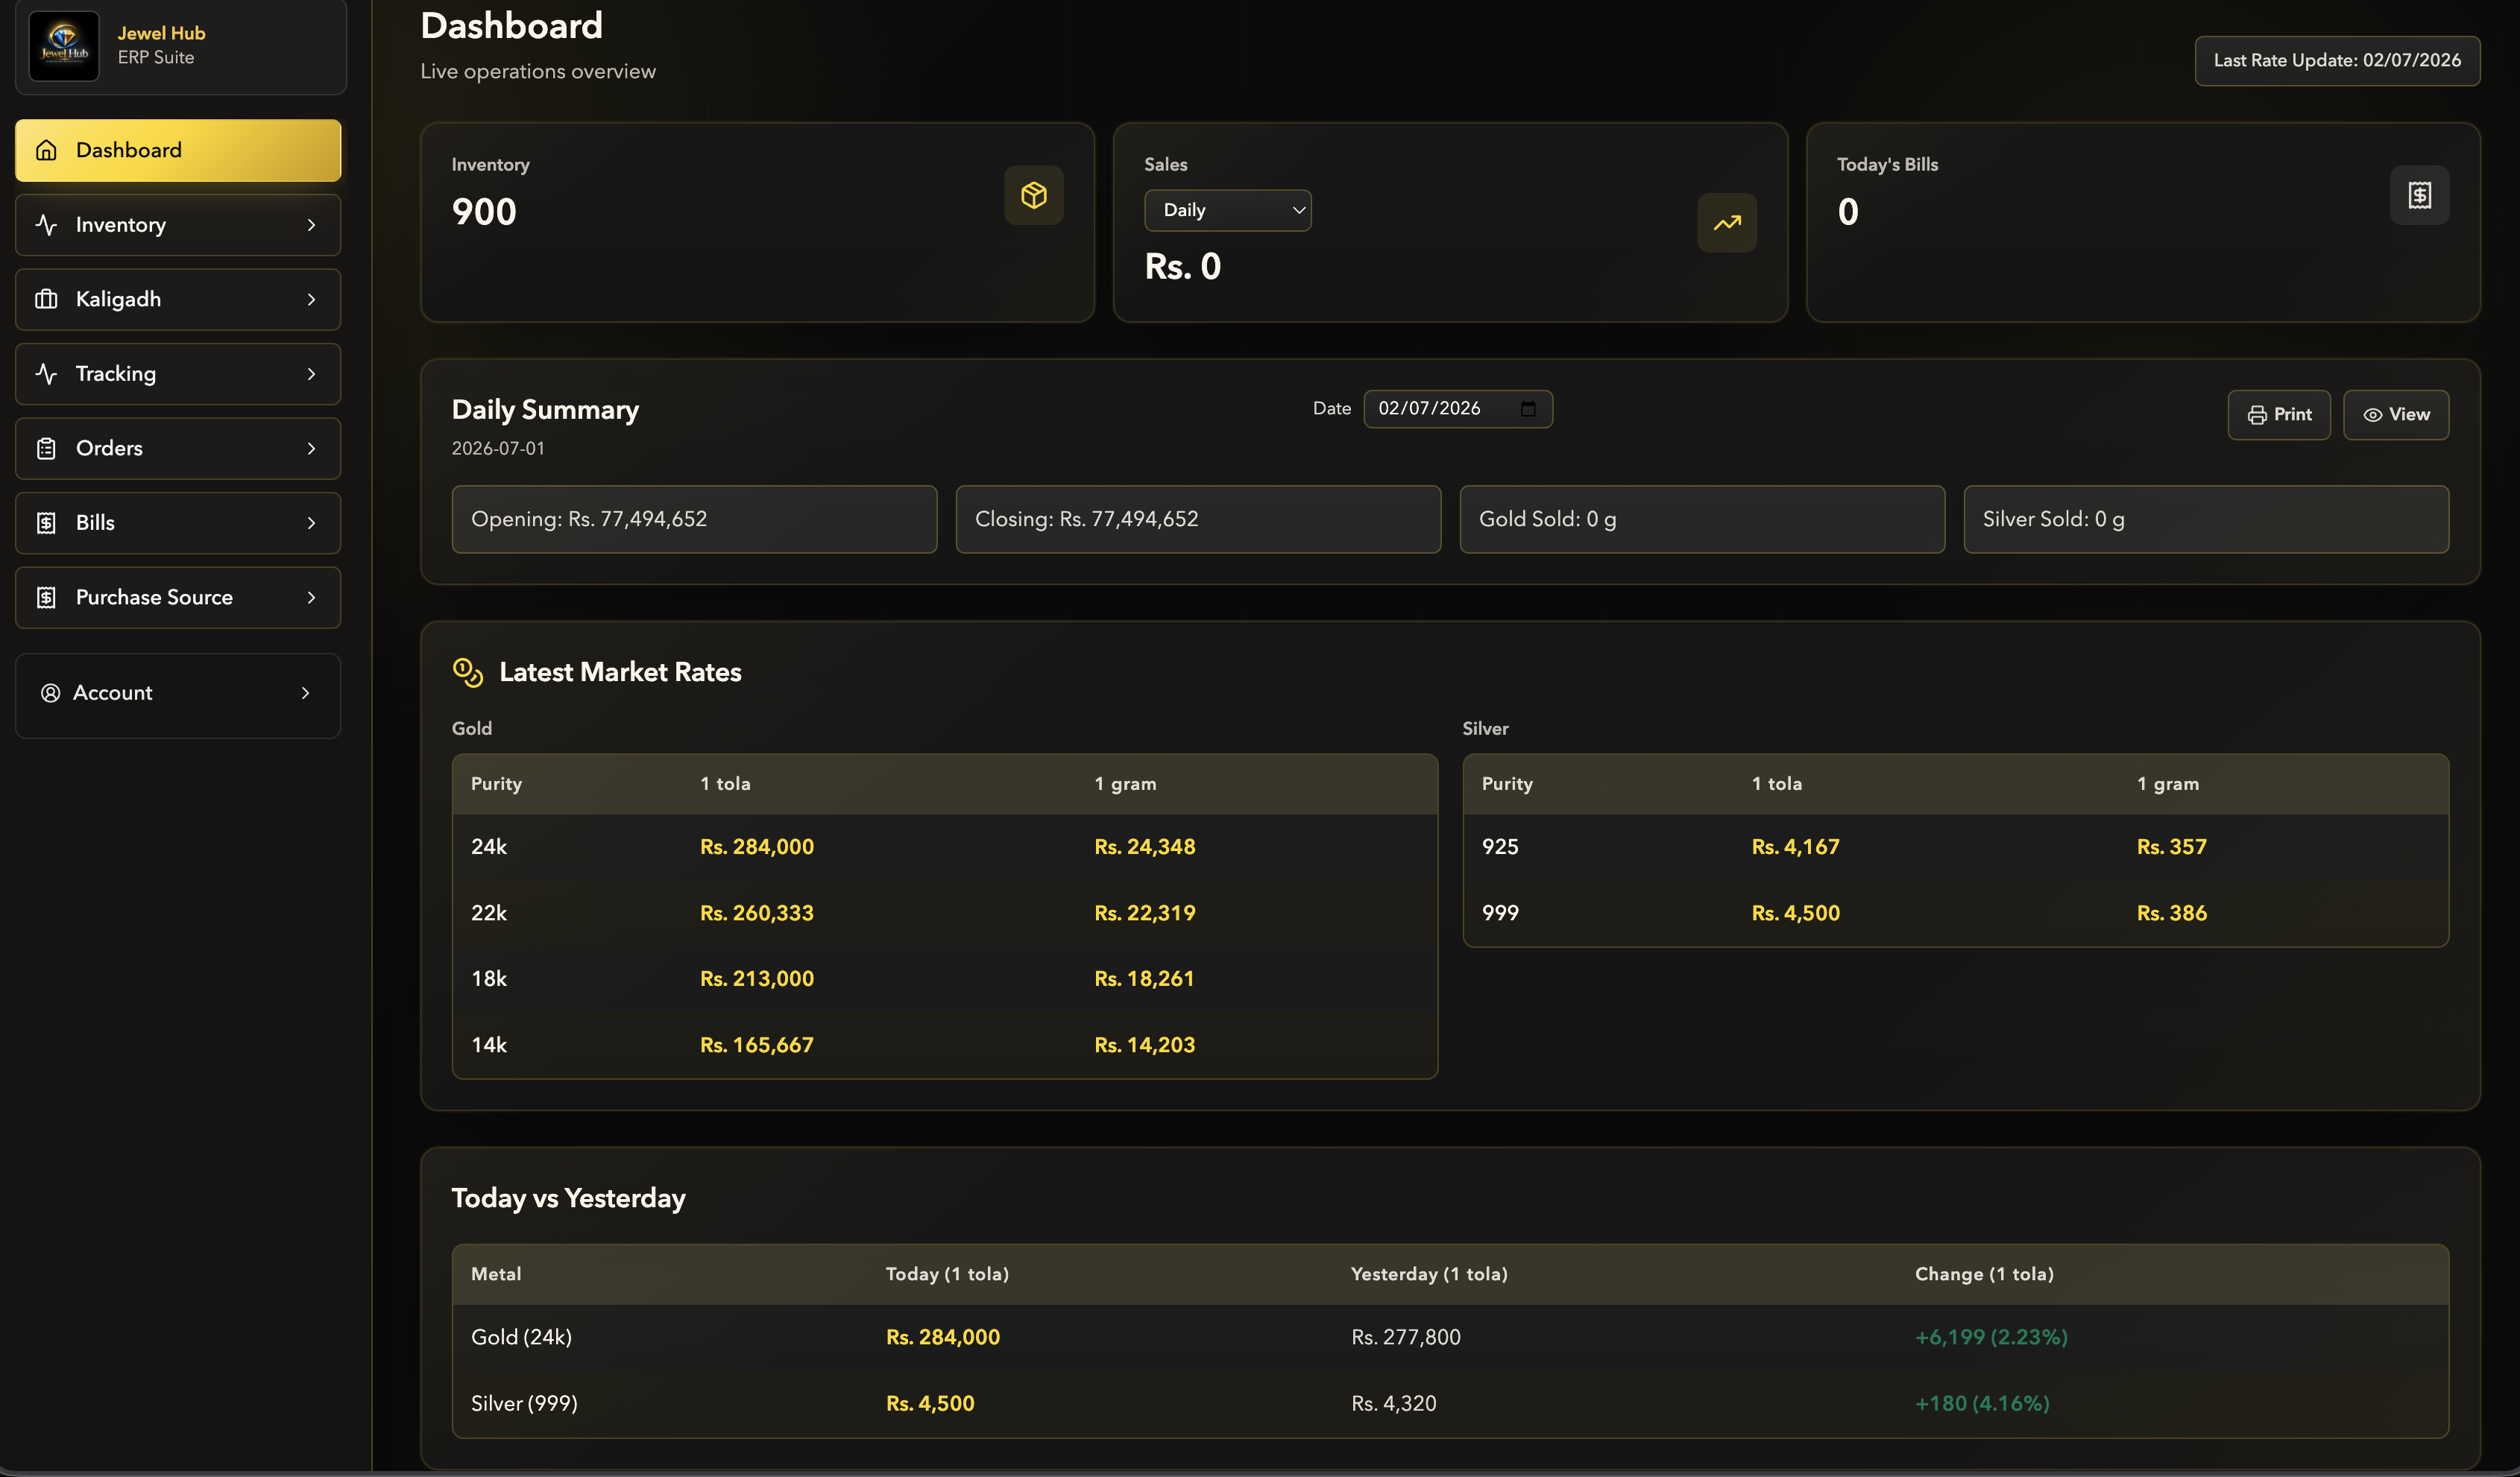
Task: Click the 22k 1 gram rate Rs. 22,319
Action: pos(1144,912)
